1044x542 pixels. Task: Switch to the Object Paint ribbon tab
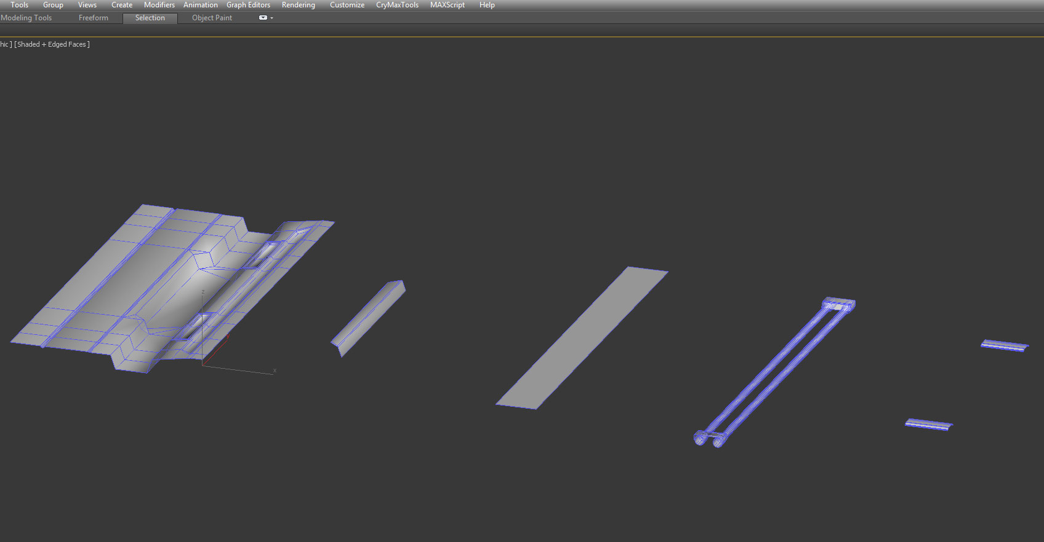(212, 18)
